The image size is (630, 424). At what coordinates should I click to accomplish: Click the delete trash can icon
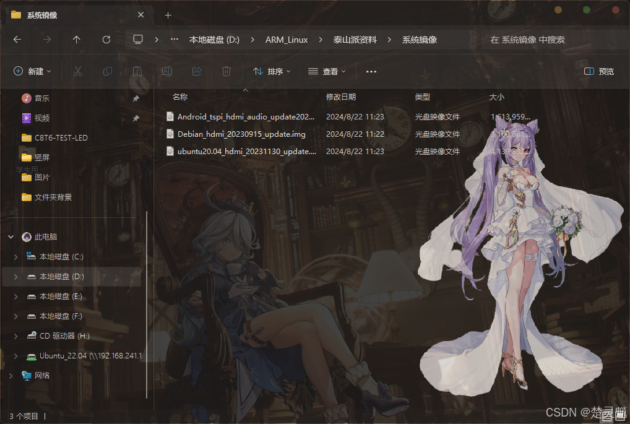tap(227, 72)
